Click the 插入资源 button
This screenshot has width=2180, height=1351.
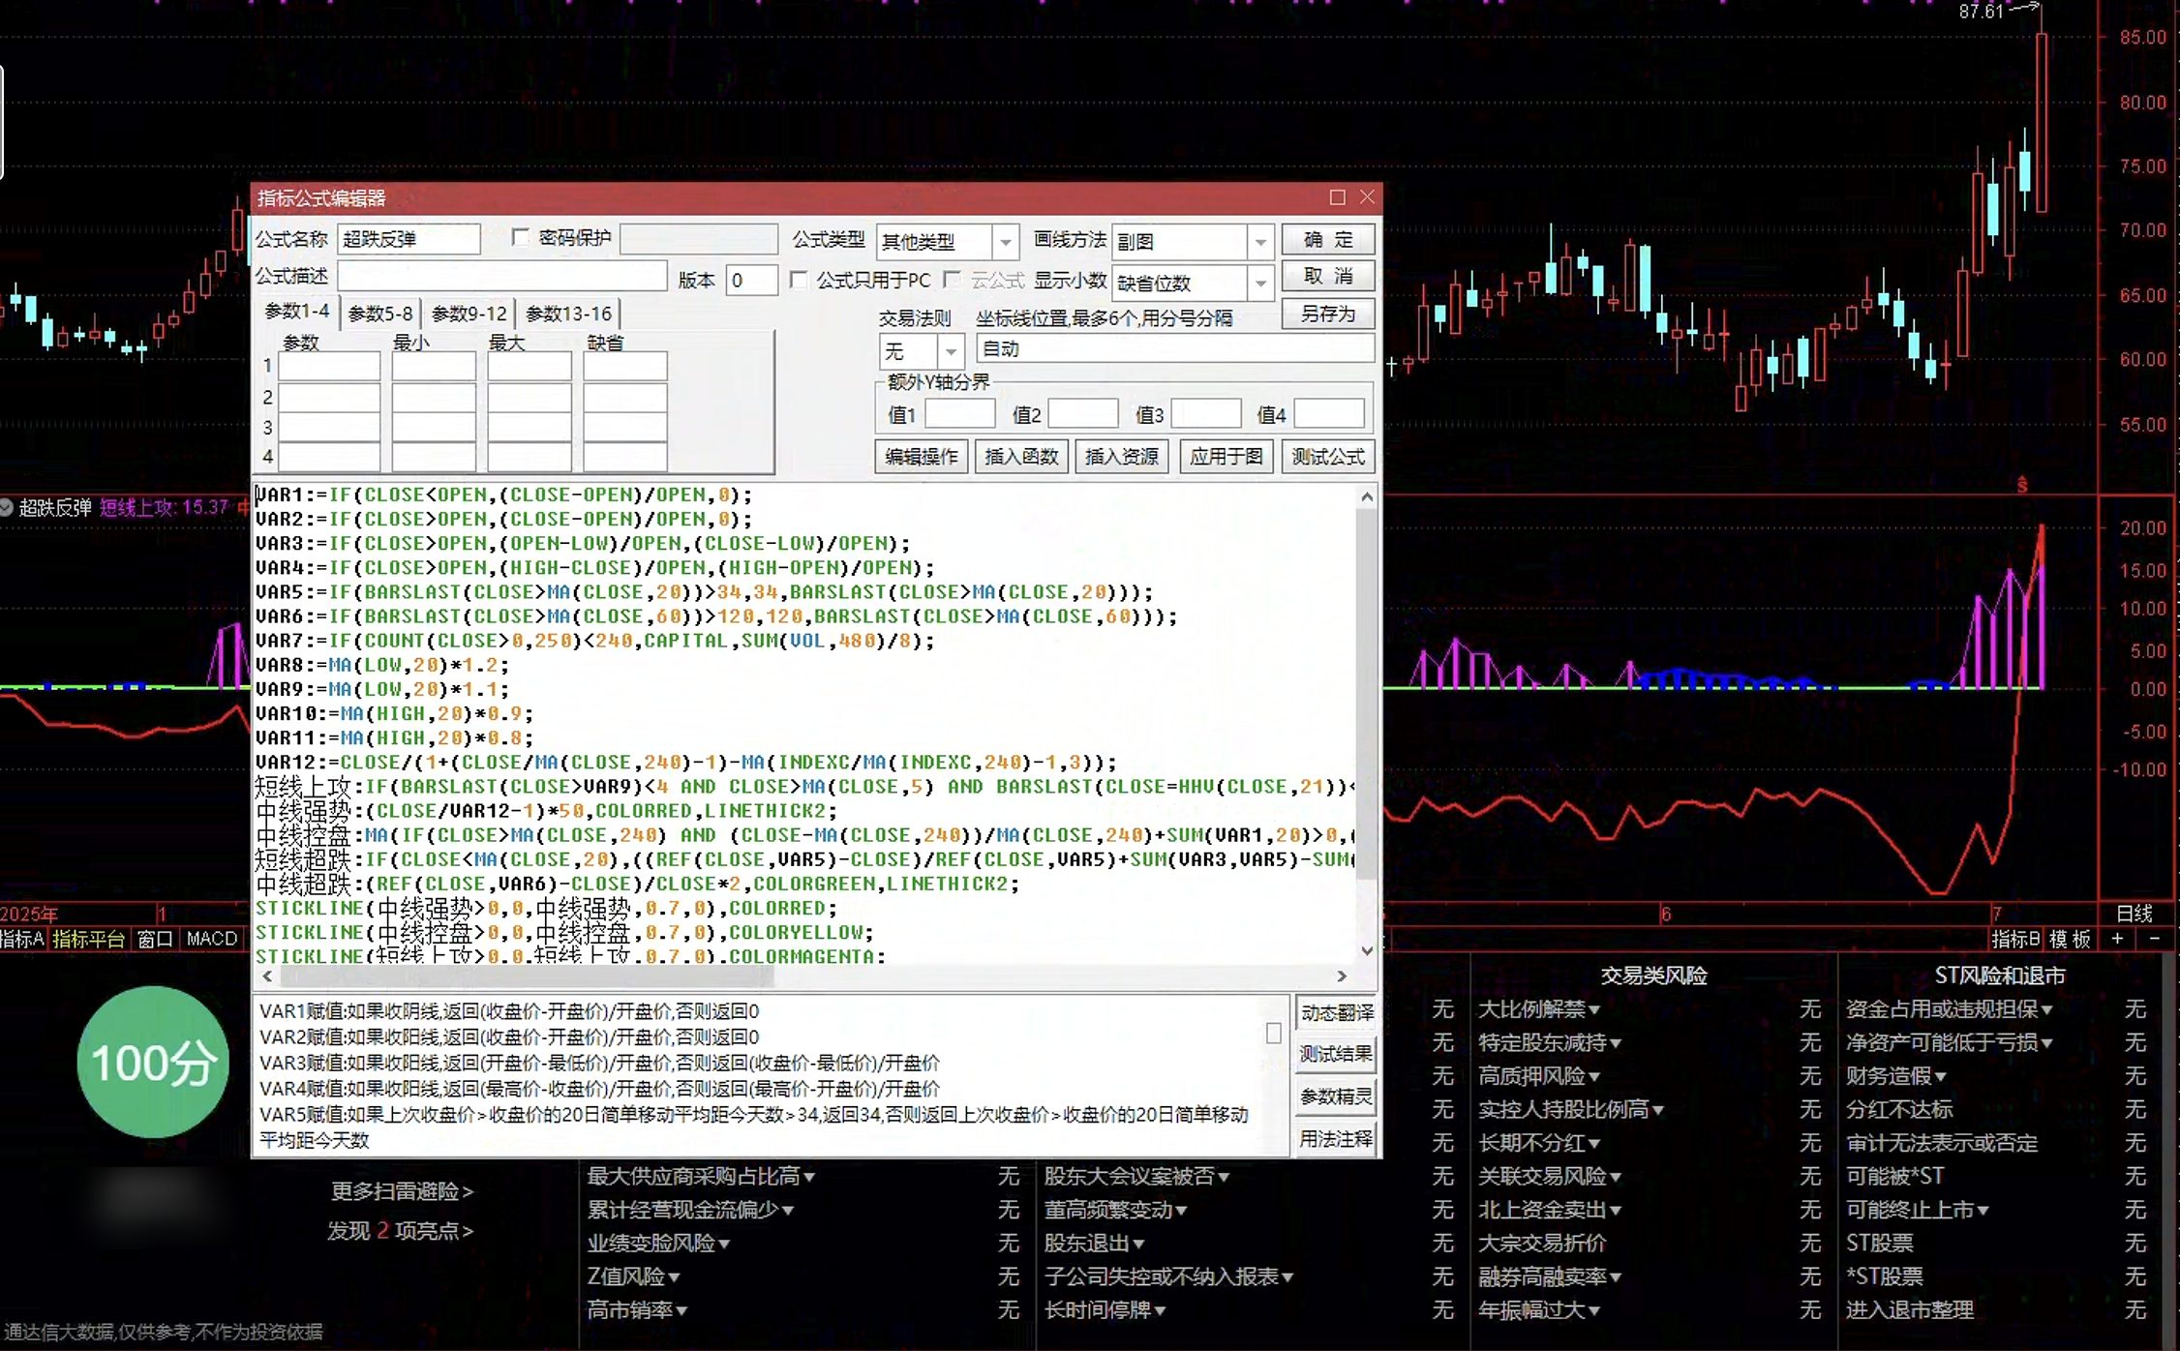pos(1121,456)
